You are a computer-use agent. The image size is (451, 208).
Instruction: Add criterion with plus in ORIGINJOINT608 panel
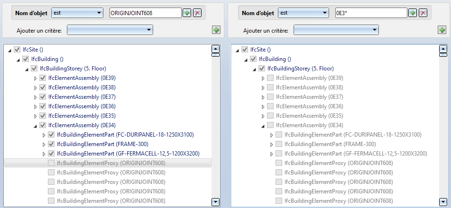click(x=216, y=30)
